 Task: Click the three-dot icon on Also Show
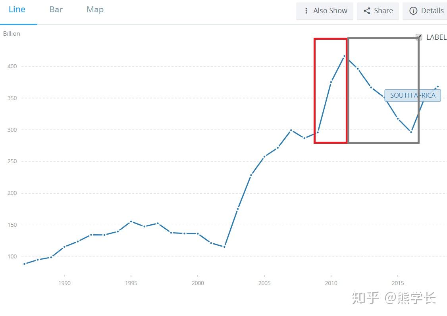tap(306, 11)
